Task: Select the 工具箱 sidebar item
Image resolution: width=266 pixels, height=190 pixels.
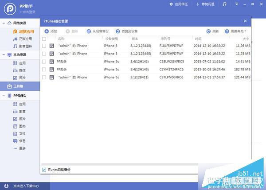Action: [20, 86]
